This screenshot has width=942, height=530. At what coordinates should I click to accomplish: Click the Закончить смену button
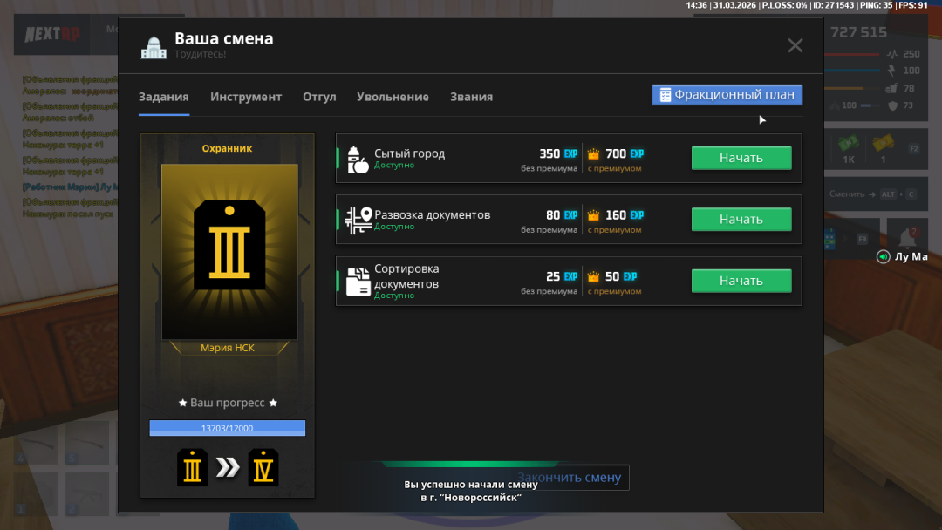tap(569, 478)
